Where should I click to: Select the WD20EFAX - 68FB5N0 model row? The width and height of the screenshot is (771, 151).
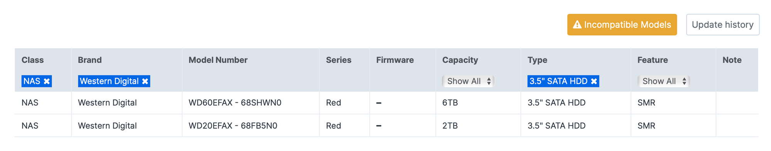tap(386, 126)
